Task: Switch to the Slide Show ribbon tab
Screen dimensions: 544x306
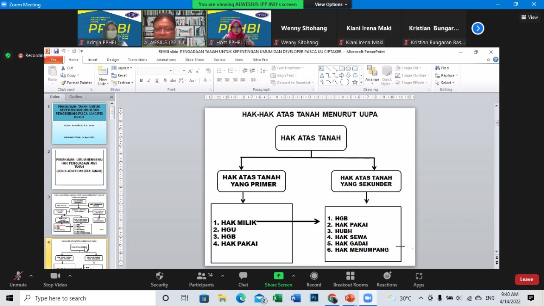Action: (x=195, y=60)
